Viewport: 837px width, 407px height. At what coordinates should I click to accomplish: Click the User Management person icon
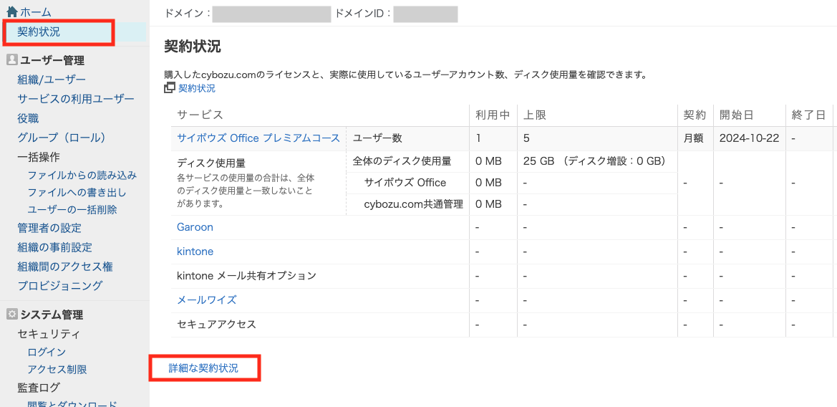click(x=11, y=60)
